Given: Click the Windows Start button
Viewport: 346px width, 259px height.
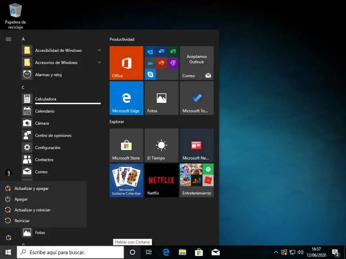Looking at the screenshot, I should (8, 252).
